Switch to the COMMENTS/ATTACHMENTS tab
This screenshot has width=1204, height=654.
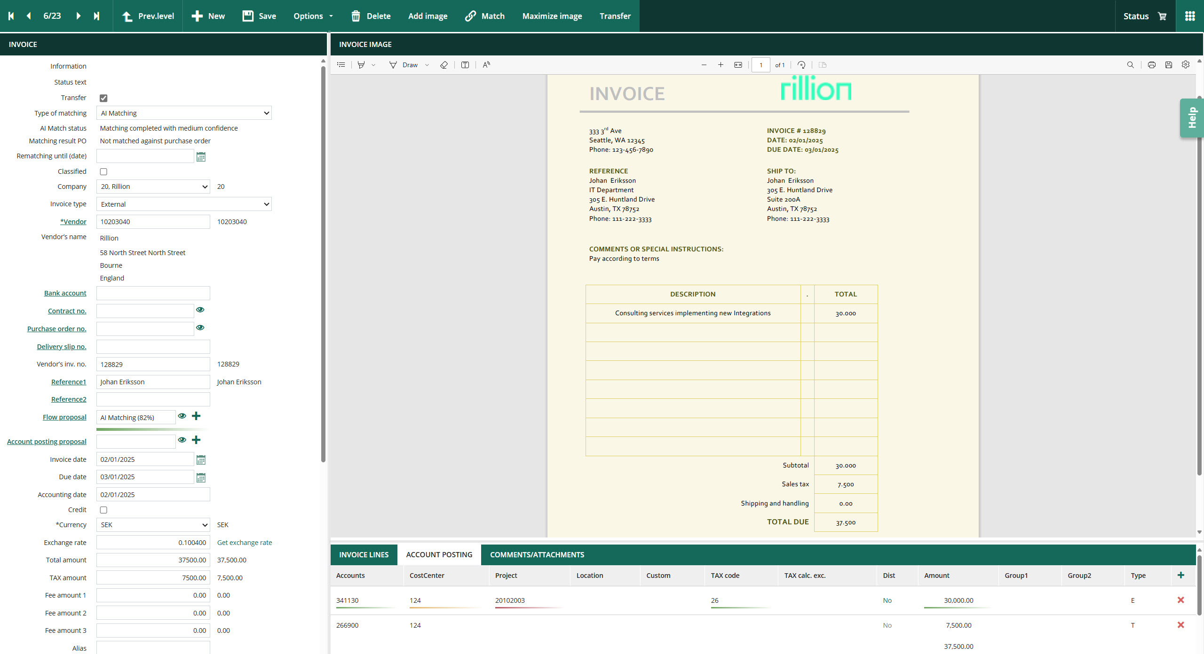(x=536, y=554)
